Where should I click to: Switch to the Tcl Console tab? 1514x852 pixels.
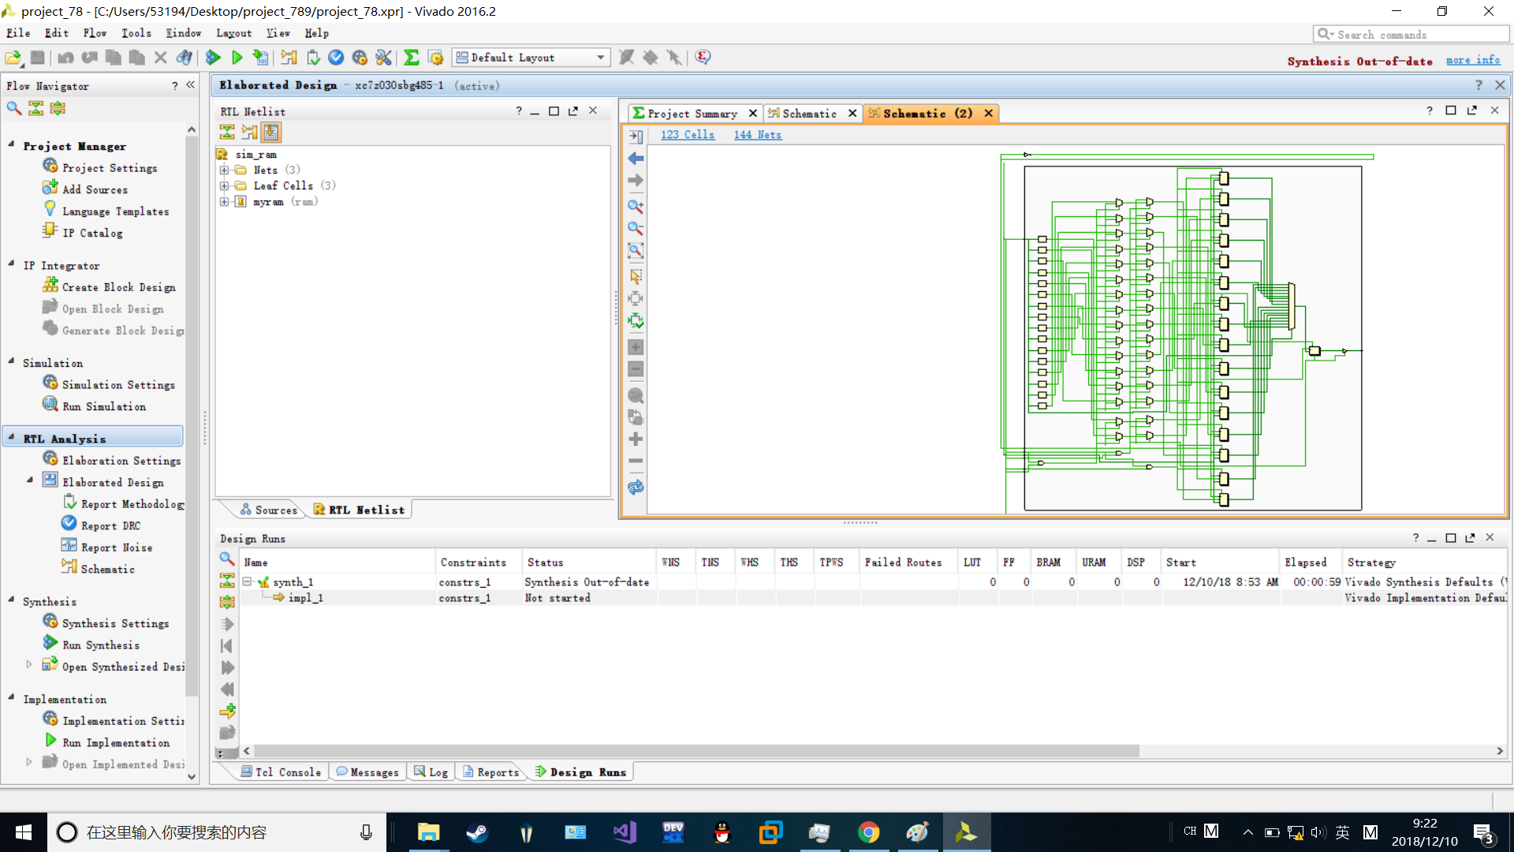tap(282, 772)
